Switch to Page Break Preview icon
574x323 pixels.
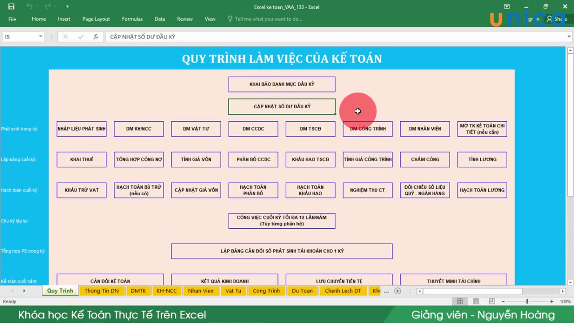pos(491,301)
